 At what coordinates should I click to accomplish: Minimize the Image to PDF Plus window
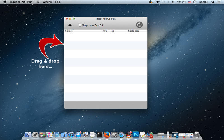click(70, 19)
